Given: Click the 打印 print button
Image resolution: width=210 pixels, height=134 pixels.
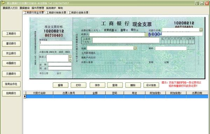Looking at the screenshot, I should pos(78,85).
